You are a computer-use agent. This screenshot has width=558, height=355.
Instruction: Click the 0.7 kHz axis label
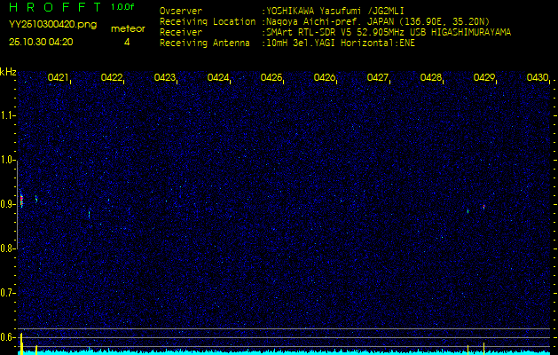pyautogui.click(x=7, y=293)
